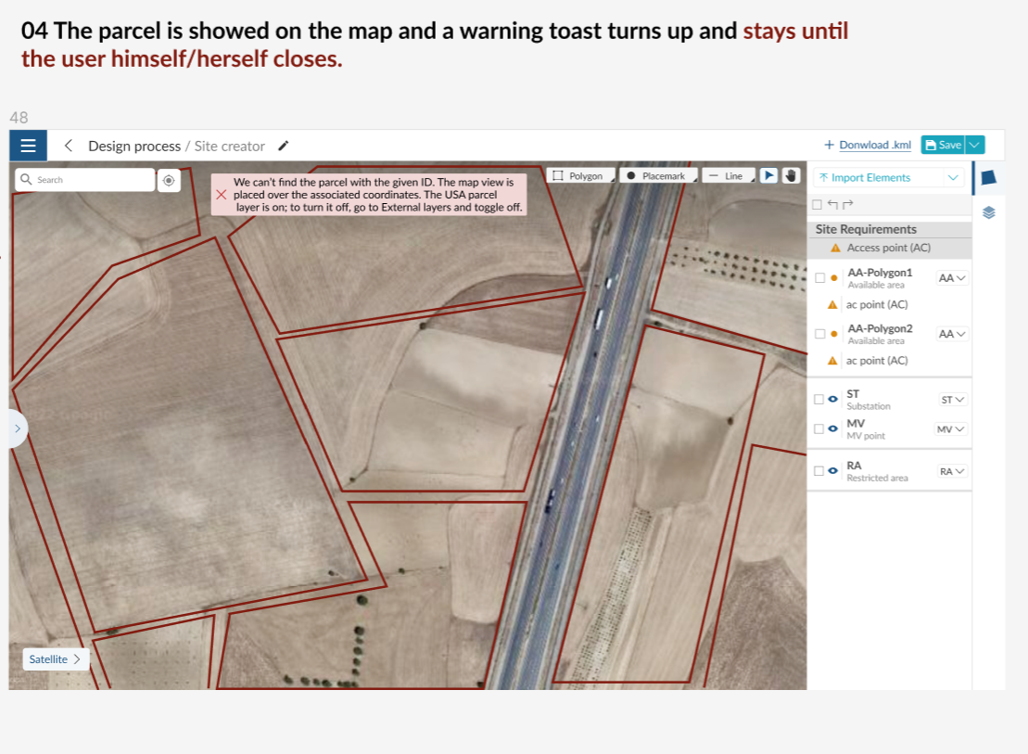
Task: Open the AA type dropdown for AA-Polygon1
Action: pyautogui.click(x=952, y=278)
